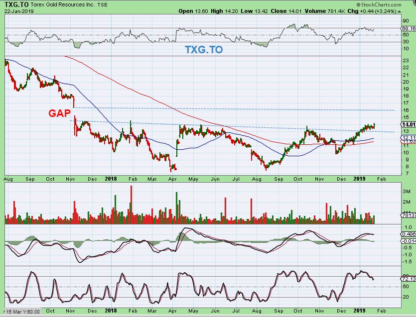416x317 pixels.
Task: Click the 23 mark on price scale
Action: point(406,61)
